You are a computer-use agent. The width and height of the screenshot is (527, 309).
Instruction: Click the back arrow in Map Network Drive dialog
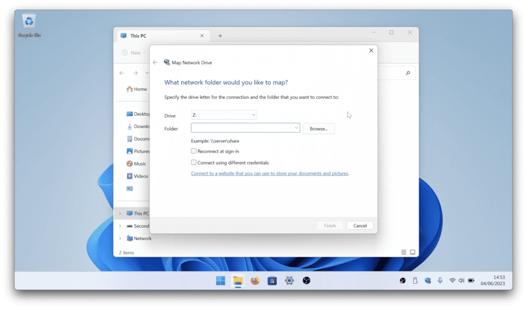(155, 63)
